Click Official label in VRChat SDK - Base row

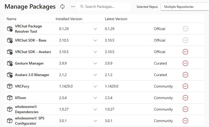(x=159, y=40)
